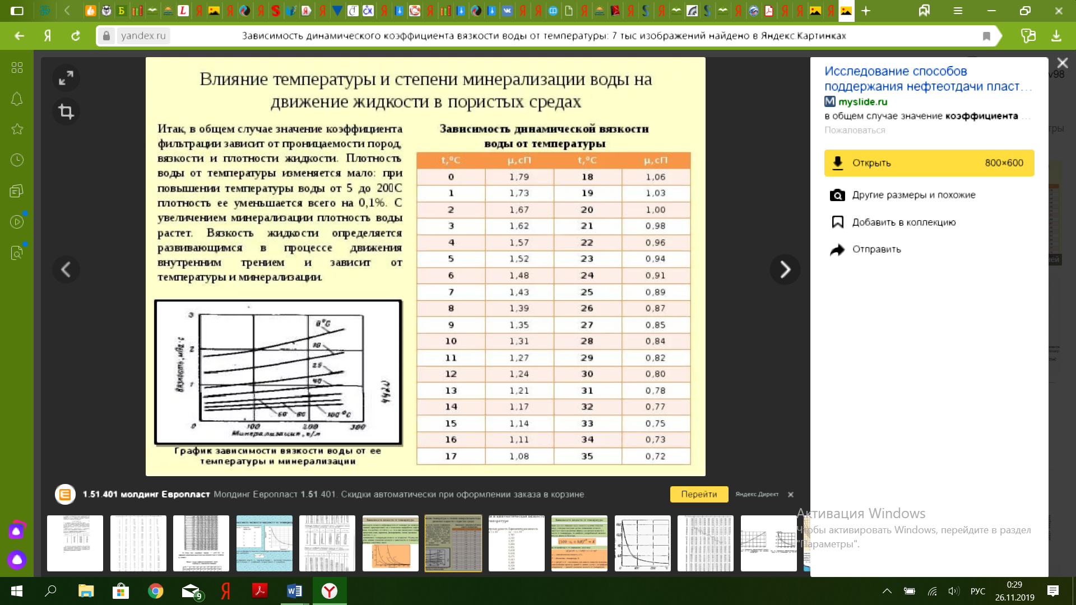Select the graph curve thumbnail in the strip
Image resolution: width=1076 pixels, height=605 pixels.
[x=642, y=543]
